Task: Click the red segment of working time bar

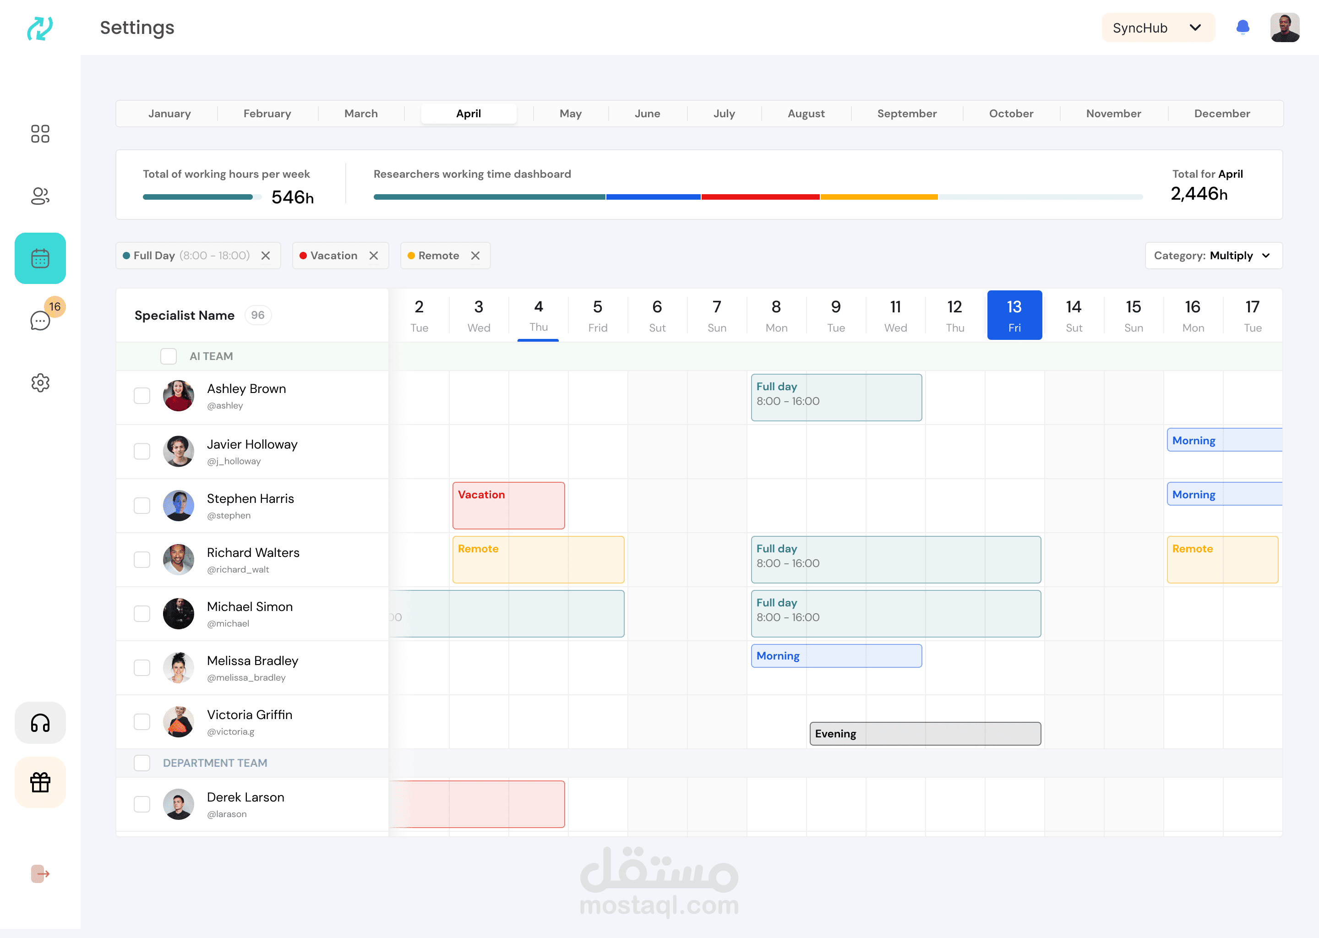Action: (x=760, y=197)
